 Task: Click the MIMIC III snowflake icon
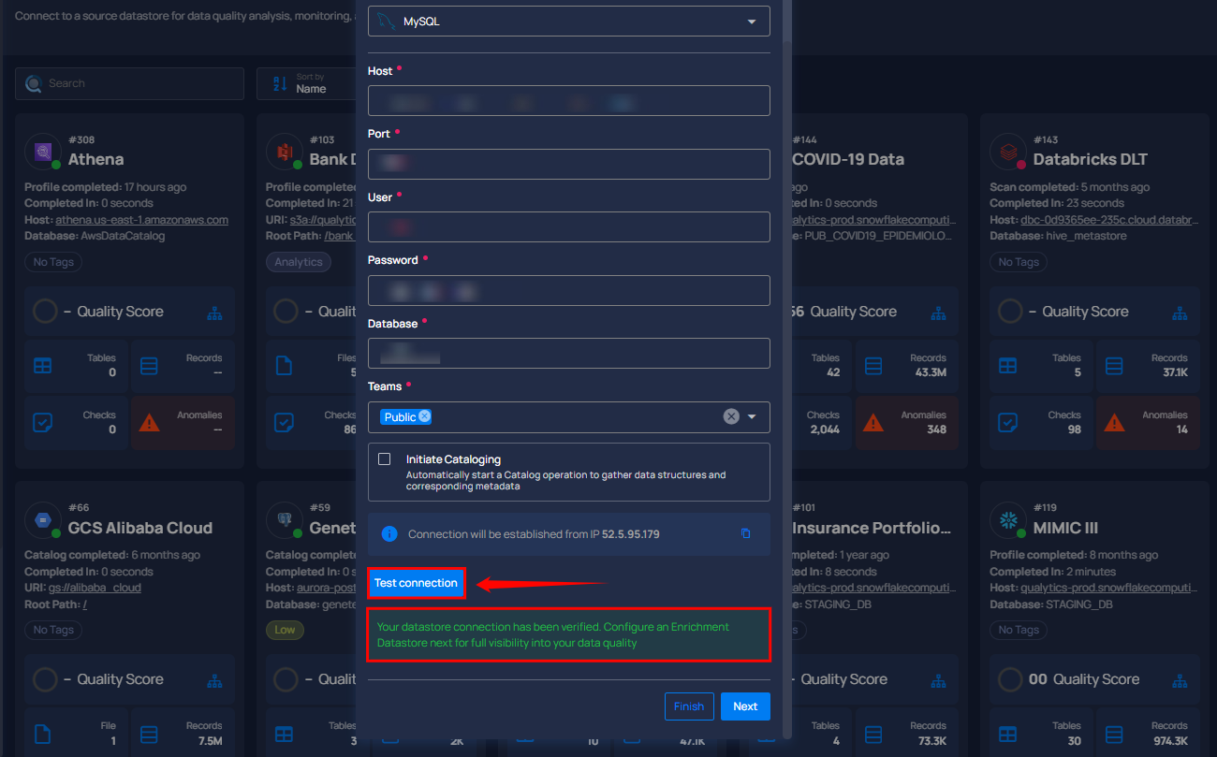point(1007,519)
